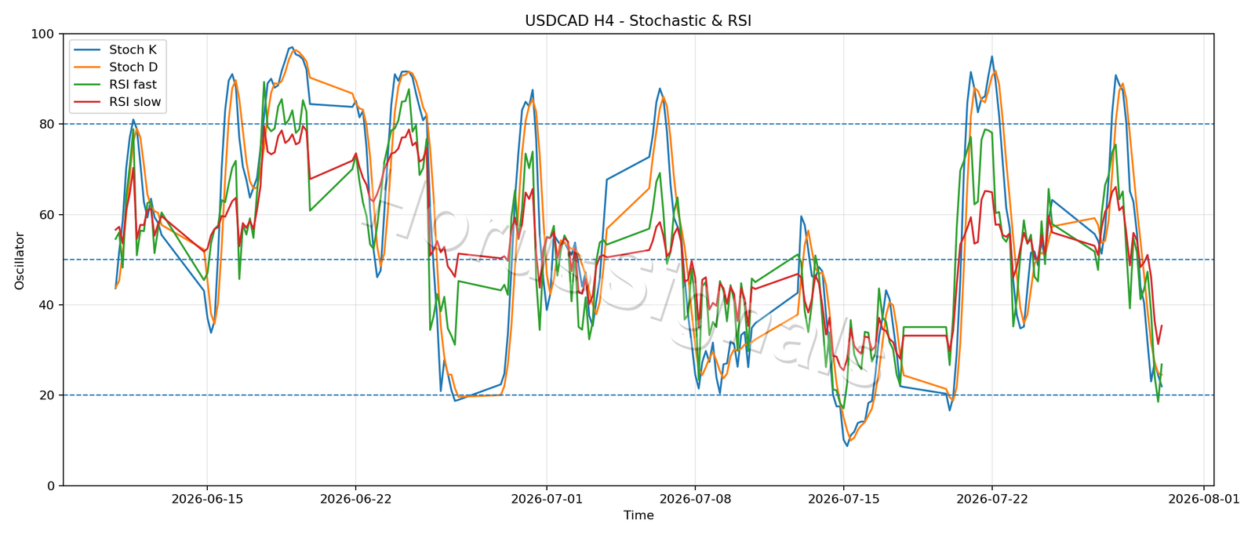Click the red RSI slow legend line sample
The height and width of the screenshot is (538, 1255).
[87, 102]
